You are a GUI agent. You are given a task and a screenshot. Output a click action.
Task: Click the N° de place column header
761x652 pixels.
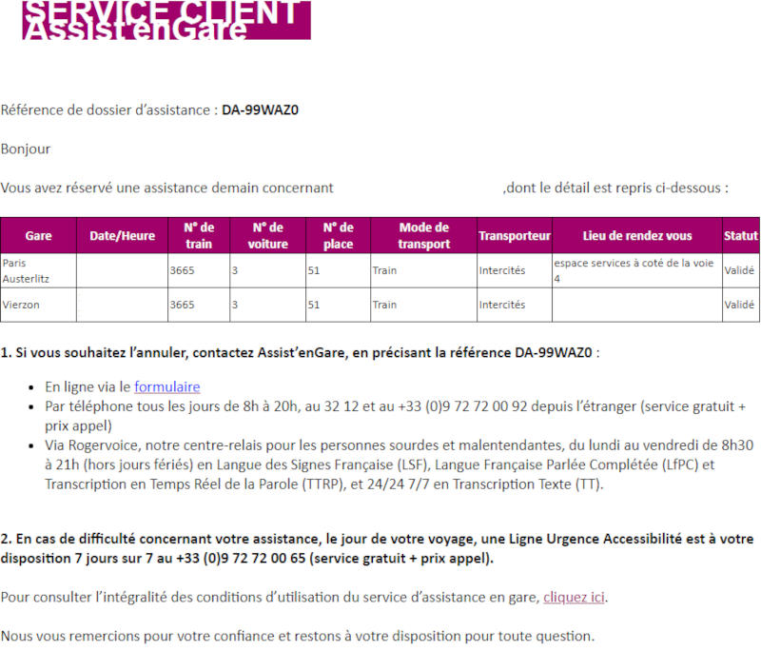pos(339,236)
